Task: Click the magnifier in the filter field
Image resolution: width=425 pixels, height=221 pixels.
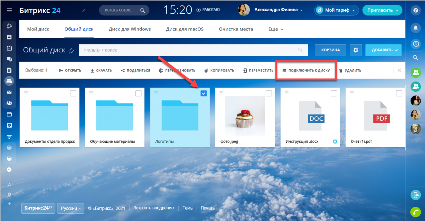Action: point(300,50)
